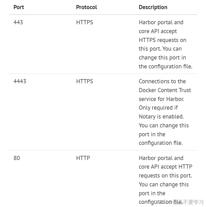
Task: Click HTTP protocol in 80 row
Action: (83, 158)
